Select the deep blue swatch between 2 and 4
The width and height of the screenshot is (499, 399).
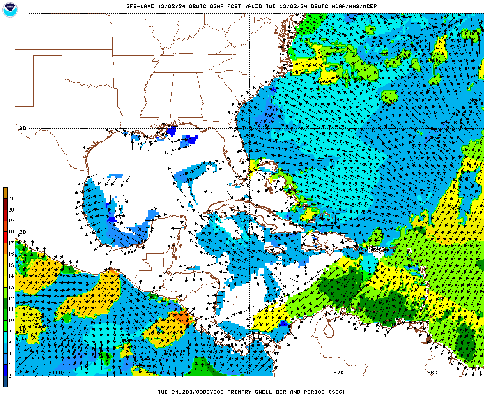pos(5,371)
